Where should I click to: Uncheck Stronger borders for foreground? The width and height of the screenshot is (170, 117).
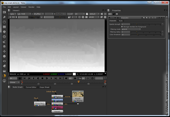[122, 27]
